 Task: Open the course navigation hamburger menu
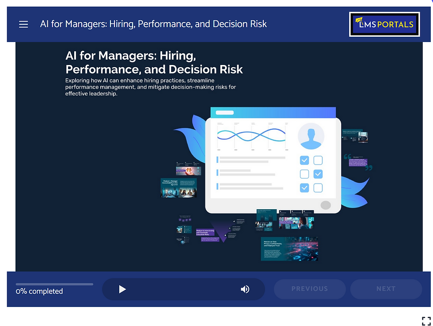point(23,24)
